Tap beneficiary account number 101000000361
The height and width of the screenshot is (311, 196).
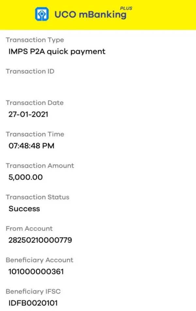tap(36, 272)
